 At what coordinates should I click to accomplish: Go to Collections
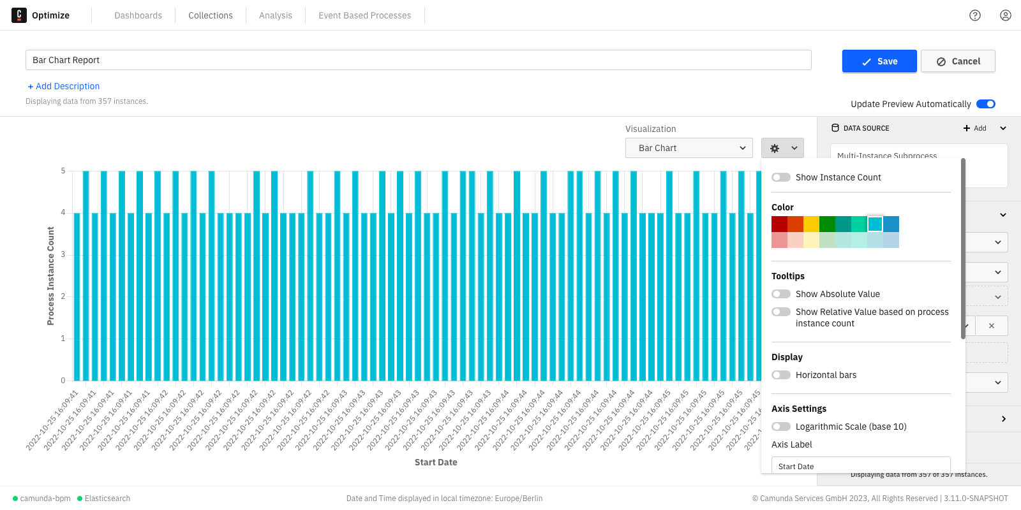[211, 15]
